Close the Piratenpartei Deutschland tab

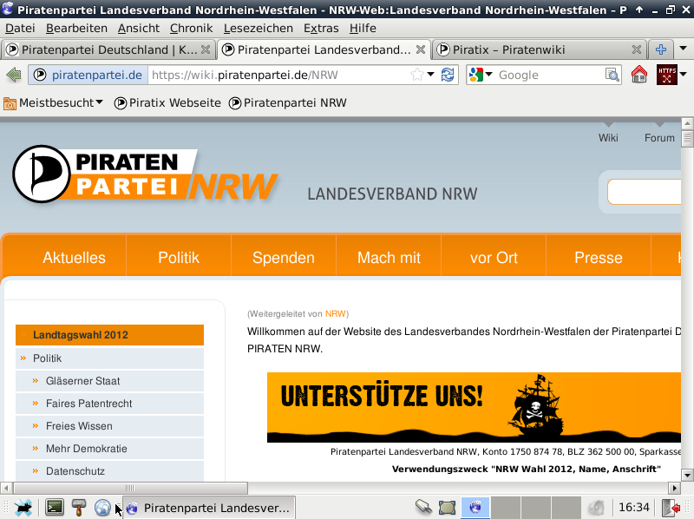(206, 49)
